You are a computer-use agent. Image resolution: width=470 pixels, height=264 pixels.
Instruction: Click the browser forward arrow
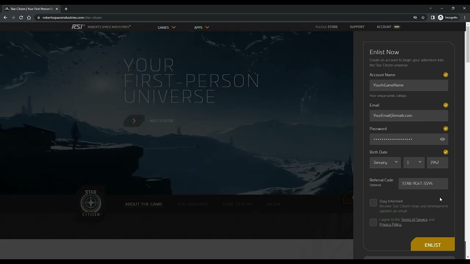click(13, 17)
